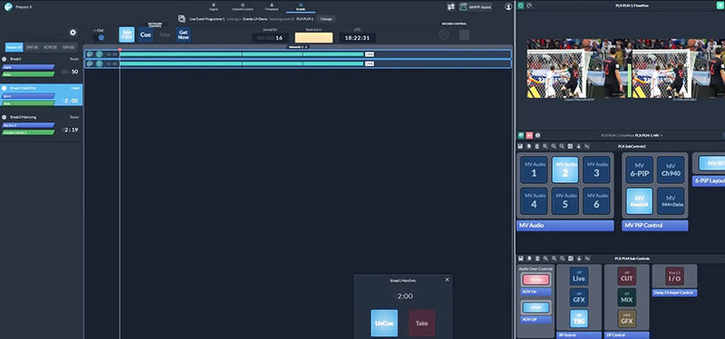Click the new document icon in PLX SubControls2
Screen dimensions: 725x339
(x=529, y=146)
